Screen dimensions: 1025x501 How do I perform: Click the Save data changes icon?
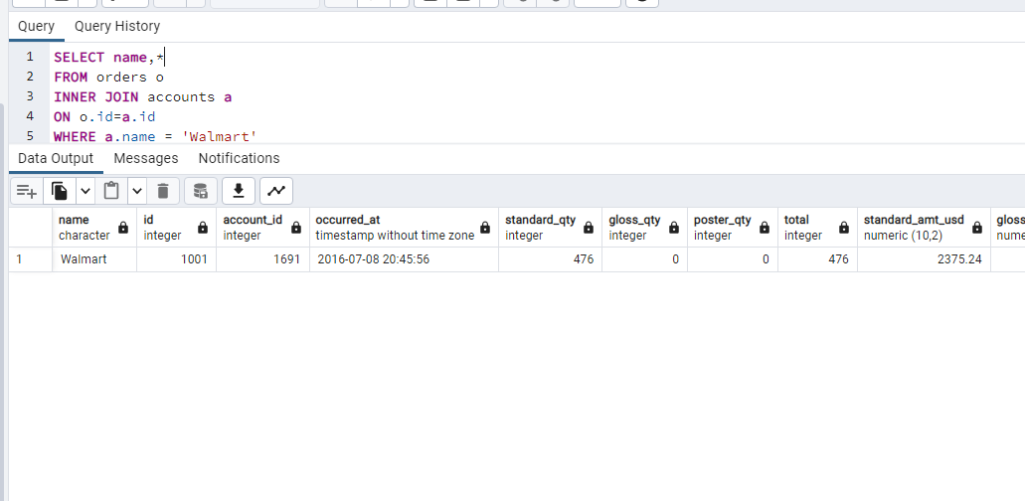(x=201, y=191)
